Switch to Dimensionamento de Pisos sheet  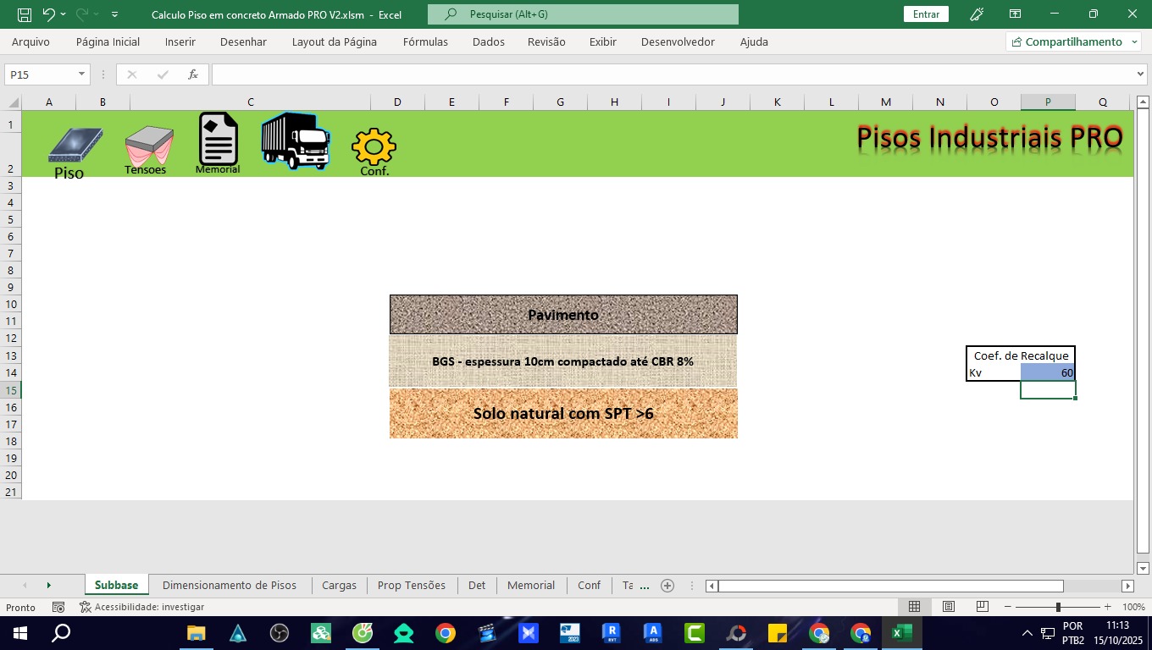[230, 585]
